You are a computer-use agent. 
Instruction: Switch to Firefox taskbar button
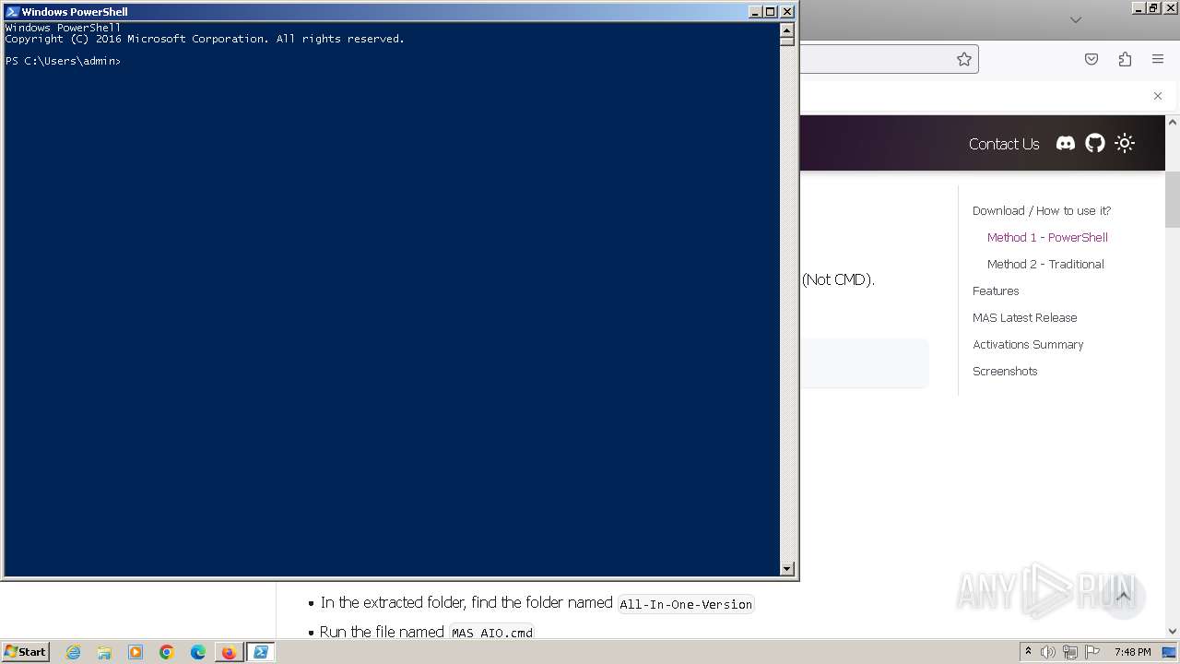tap(229, 652)
